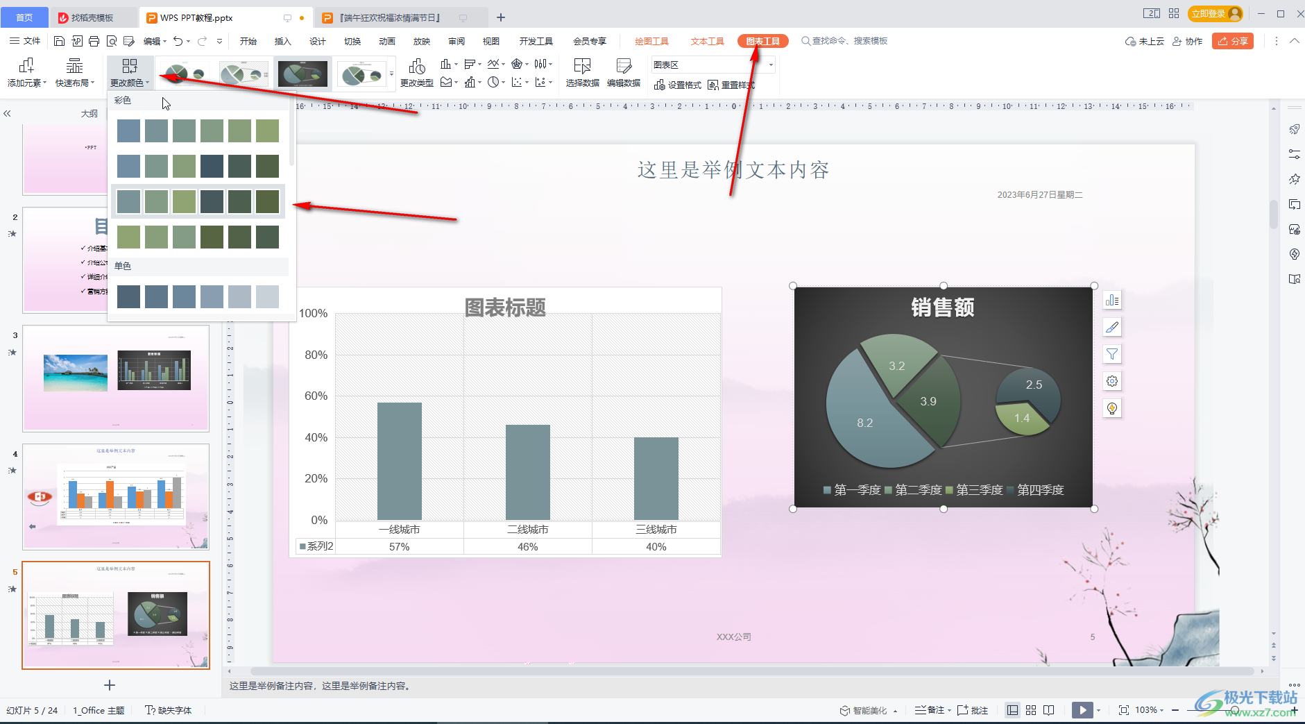Screen dimensions: 1305x724
Task: Collapse the Change Colors (更改颜色) dropdown
Action: click(130, 73)
